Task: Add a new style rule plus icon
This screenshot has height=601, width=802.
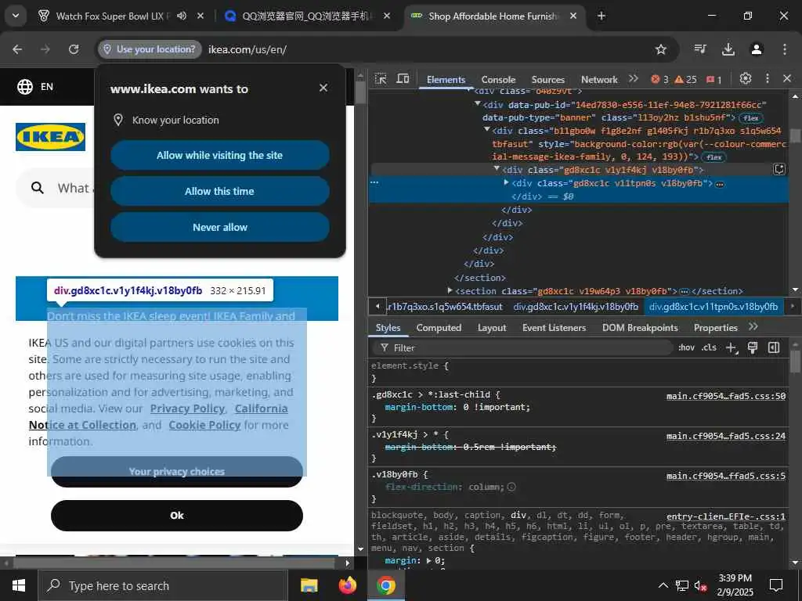Action: pos(732,348)
